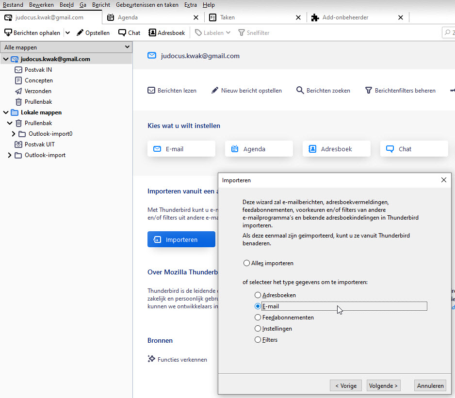
Task: Open the Beeld menu
Action: click(x=66, y=5)
